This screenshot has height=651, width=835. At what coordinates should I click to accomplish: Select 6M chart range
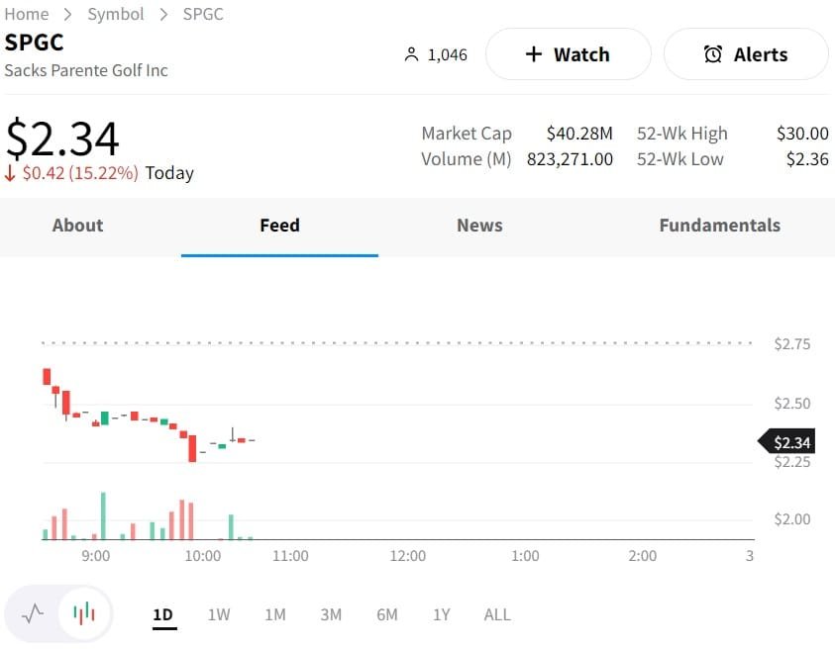[x=387, y=614]
